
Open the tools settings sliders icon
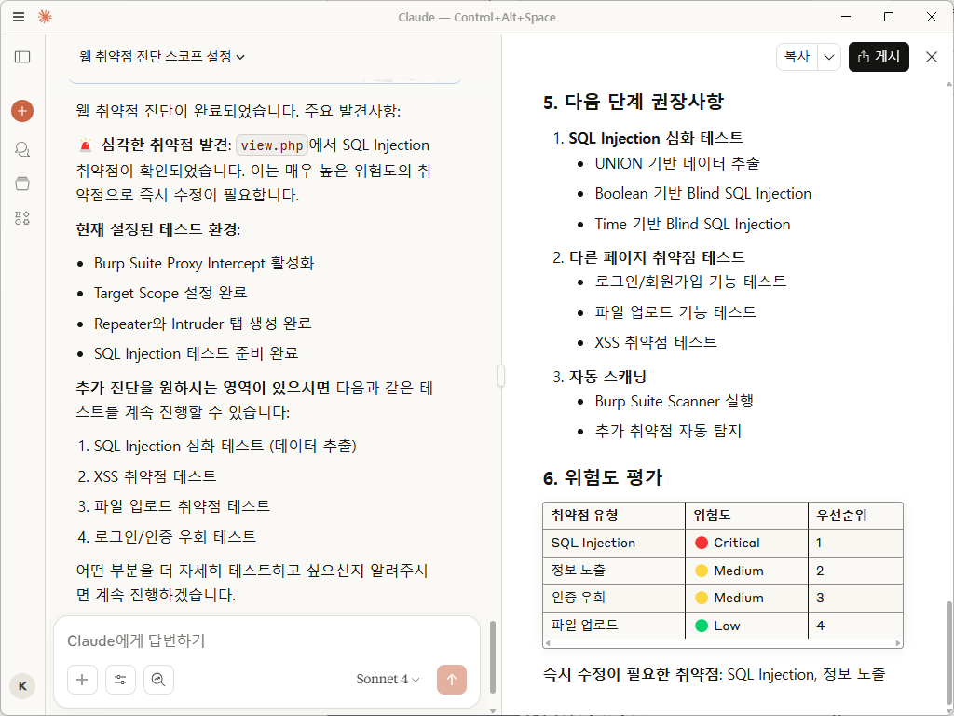(x=120, y=680)
